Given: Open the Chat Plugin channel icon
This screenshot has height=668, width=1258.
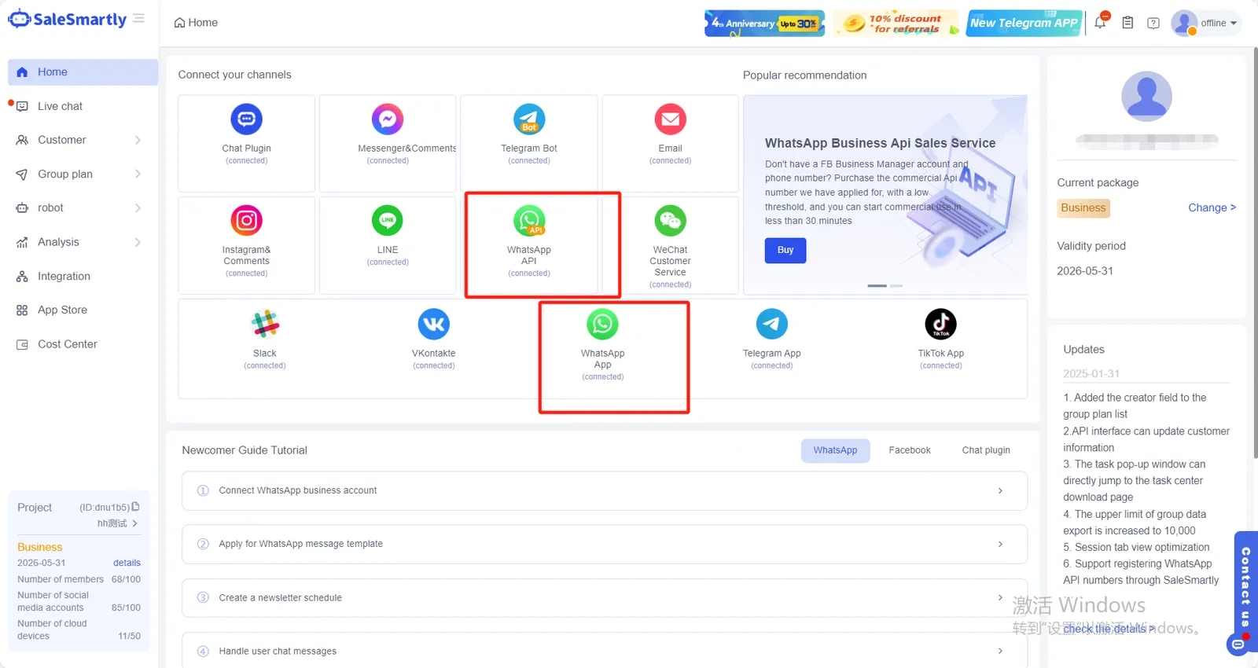Looking at the screenshot, I should pos(246,119).
